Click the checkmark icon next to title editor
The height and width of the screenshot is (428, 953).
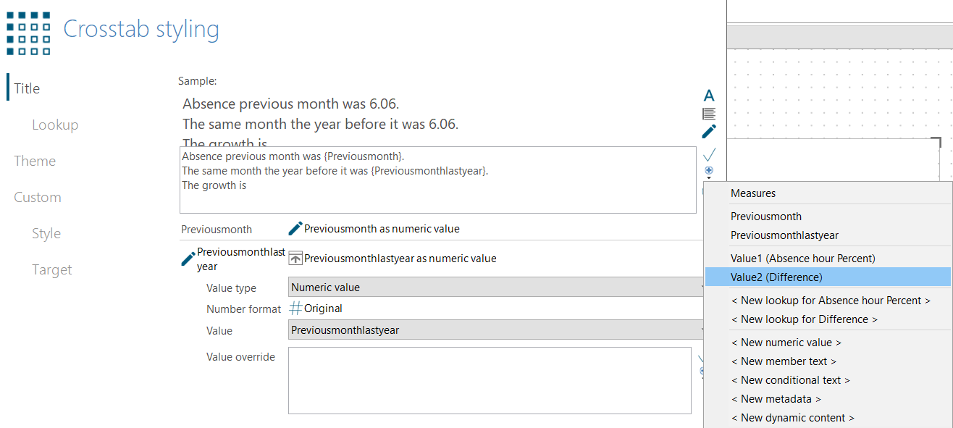[x=709, y=154]
